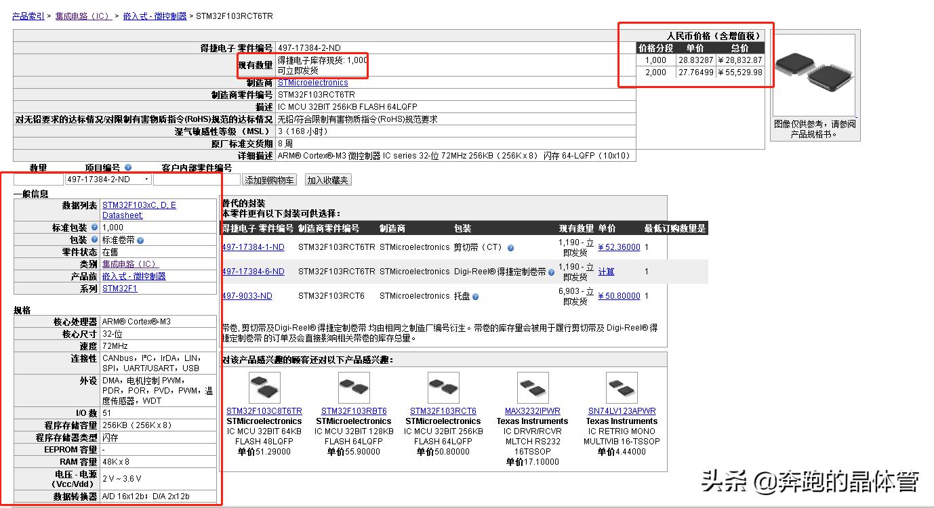Image resolution: width=934 pixels, height=508 pixels.
Task: Click the 计算 link for Digi-Reel pricing
Action: pos(607,272)
